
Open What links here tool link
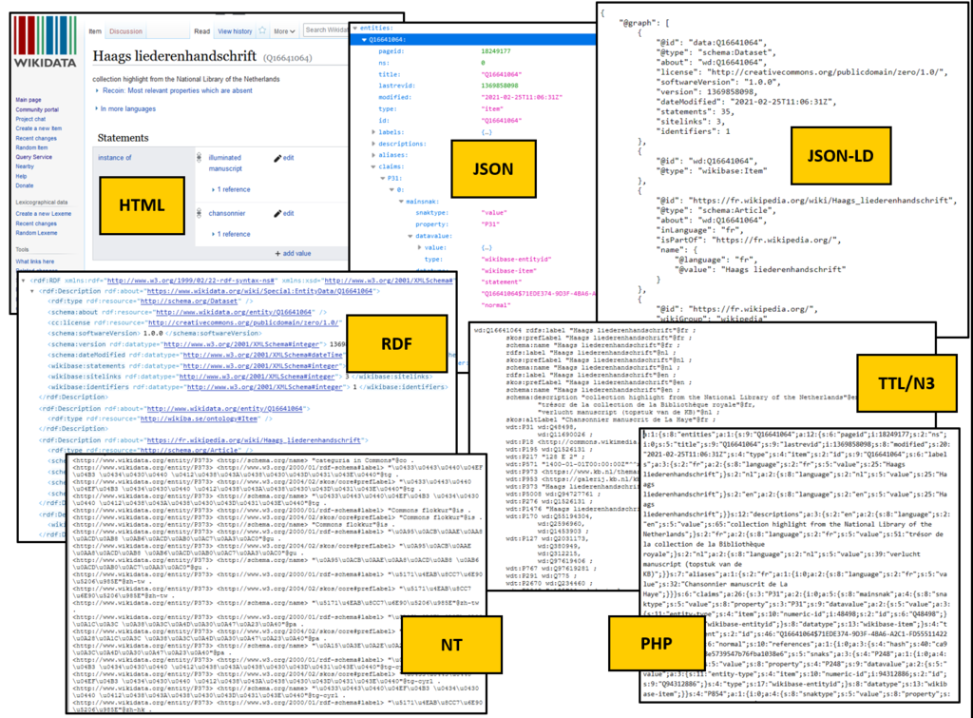35,262
